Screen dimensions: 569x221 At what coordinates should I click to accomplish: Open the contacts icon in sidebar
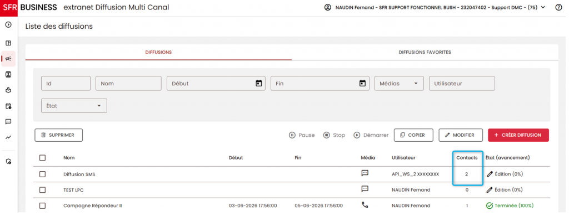[8, 75]
